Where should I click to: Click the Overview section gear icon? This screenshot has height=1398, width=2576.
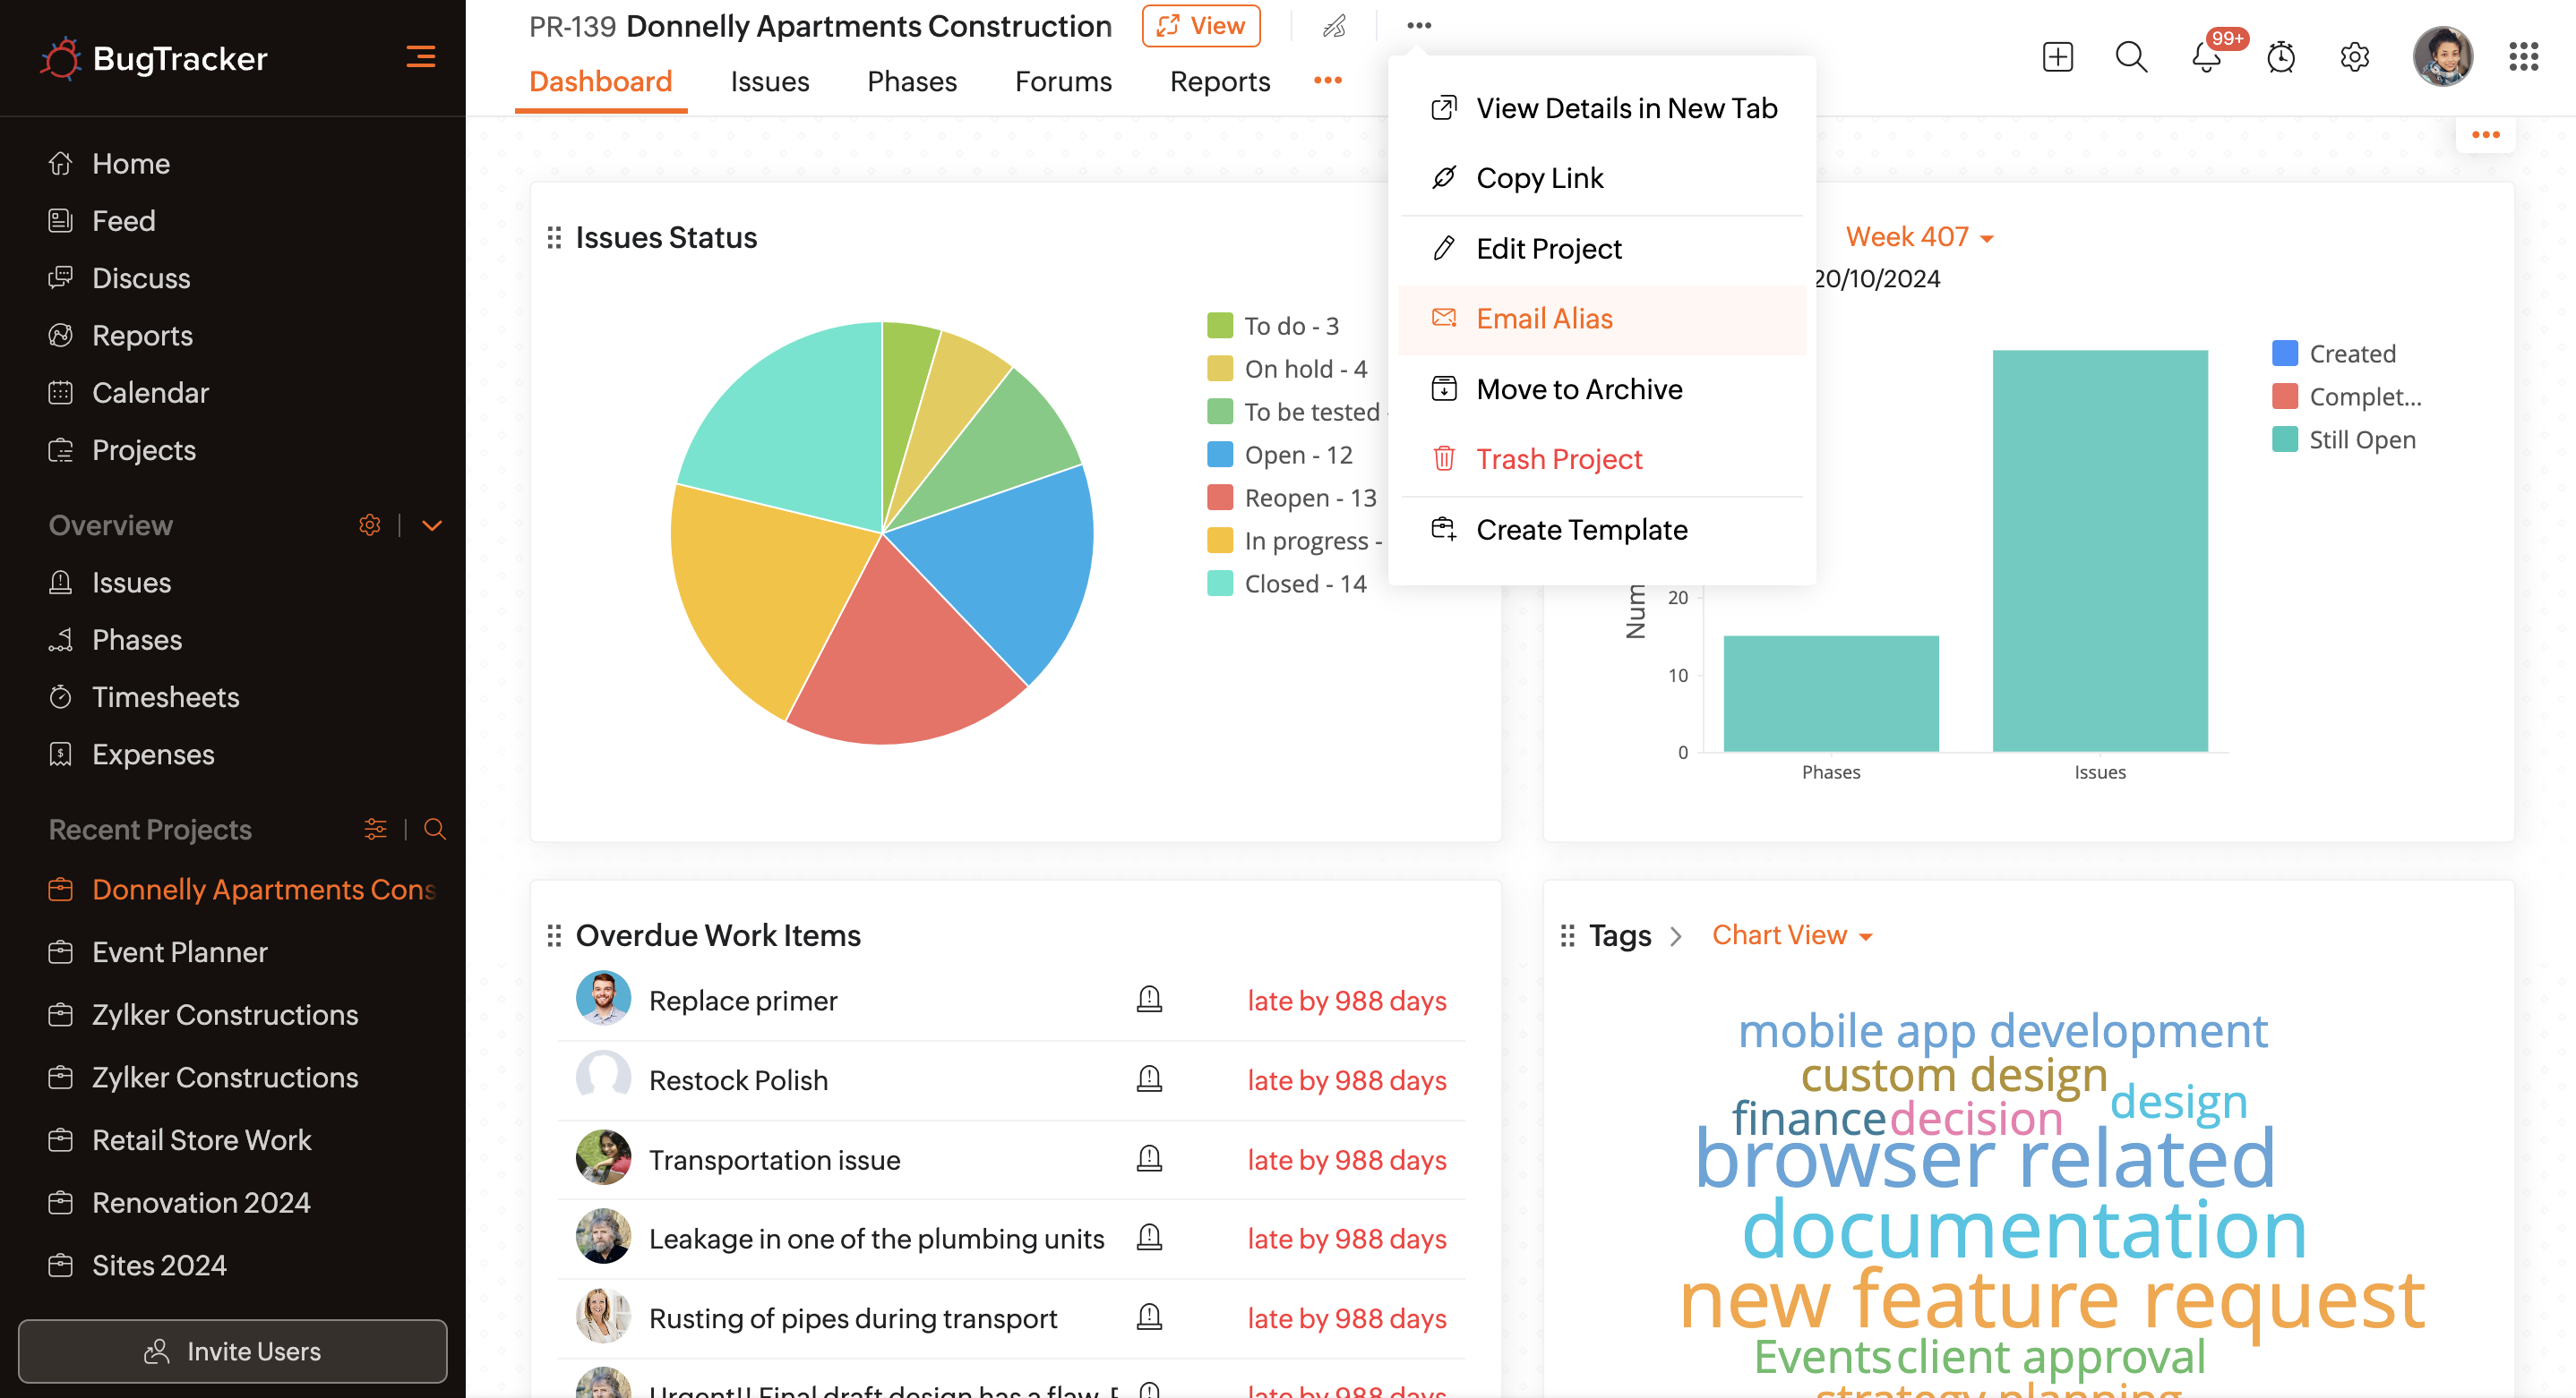(369, 525)
